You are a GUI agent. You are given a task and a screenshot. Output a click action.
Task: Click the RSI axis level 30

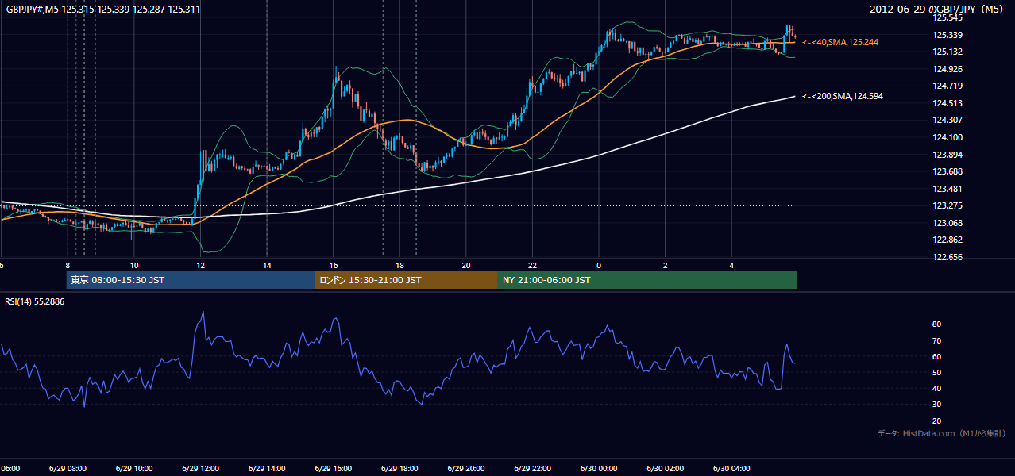point(937,405)
